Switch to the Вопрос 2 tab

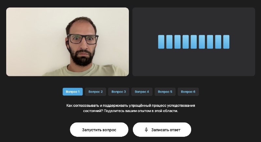pos(96,92)
